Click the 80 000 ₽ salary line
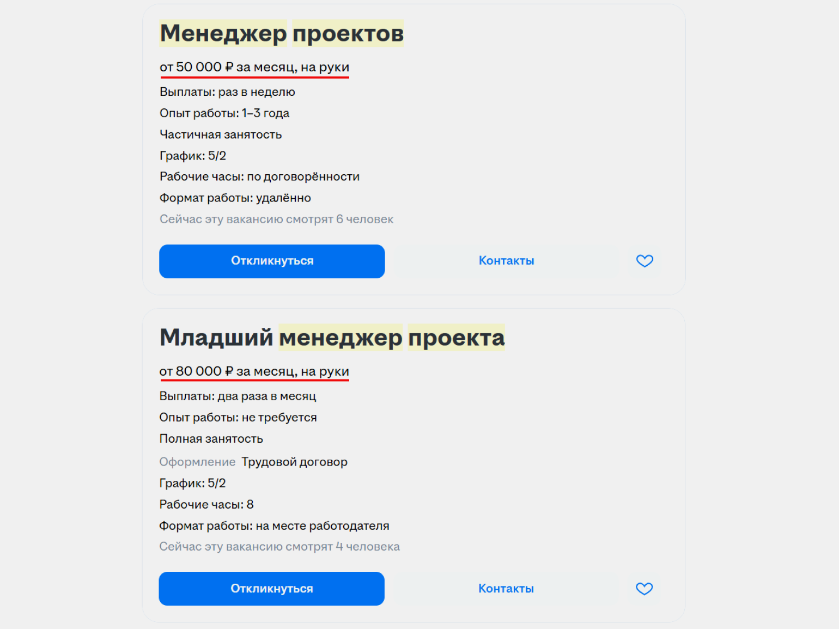839x629 pixels. pos(254,371)
